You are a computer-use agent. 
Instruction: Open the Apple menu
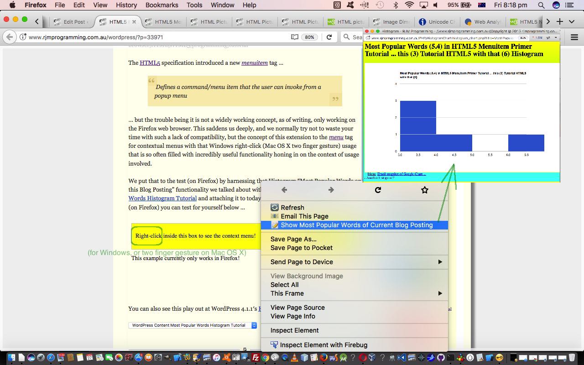[12, 5]
